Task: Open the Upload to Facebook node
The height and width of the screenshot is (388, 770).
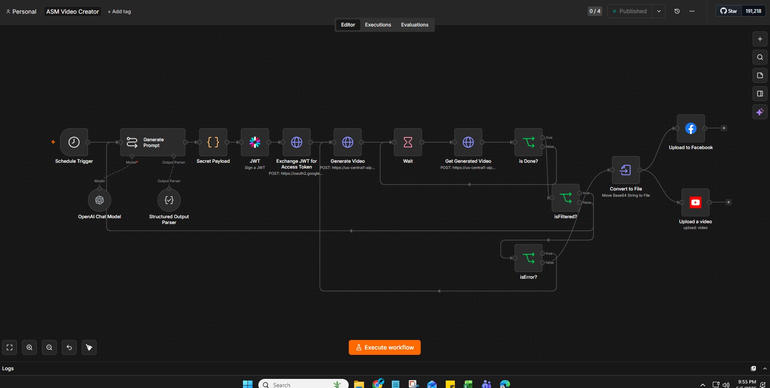Action: click(691, 128)
